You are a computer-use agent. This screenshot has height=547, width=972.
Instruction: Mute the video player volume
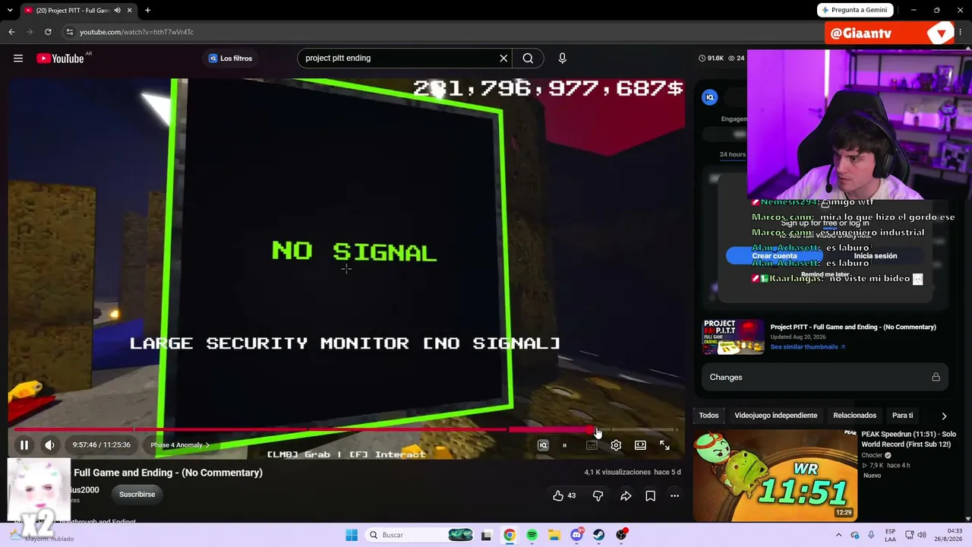[50, 445]
